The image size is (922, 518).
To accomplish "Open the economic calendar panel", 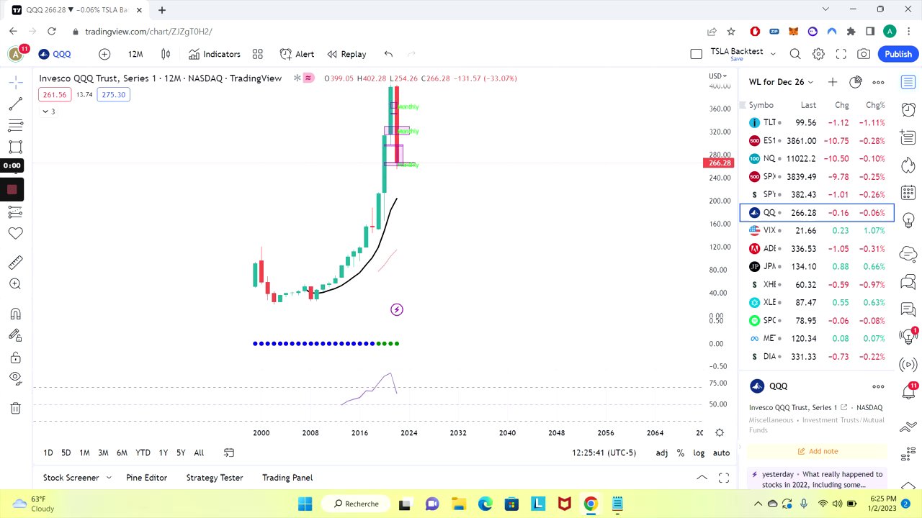I will point(908,194).
